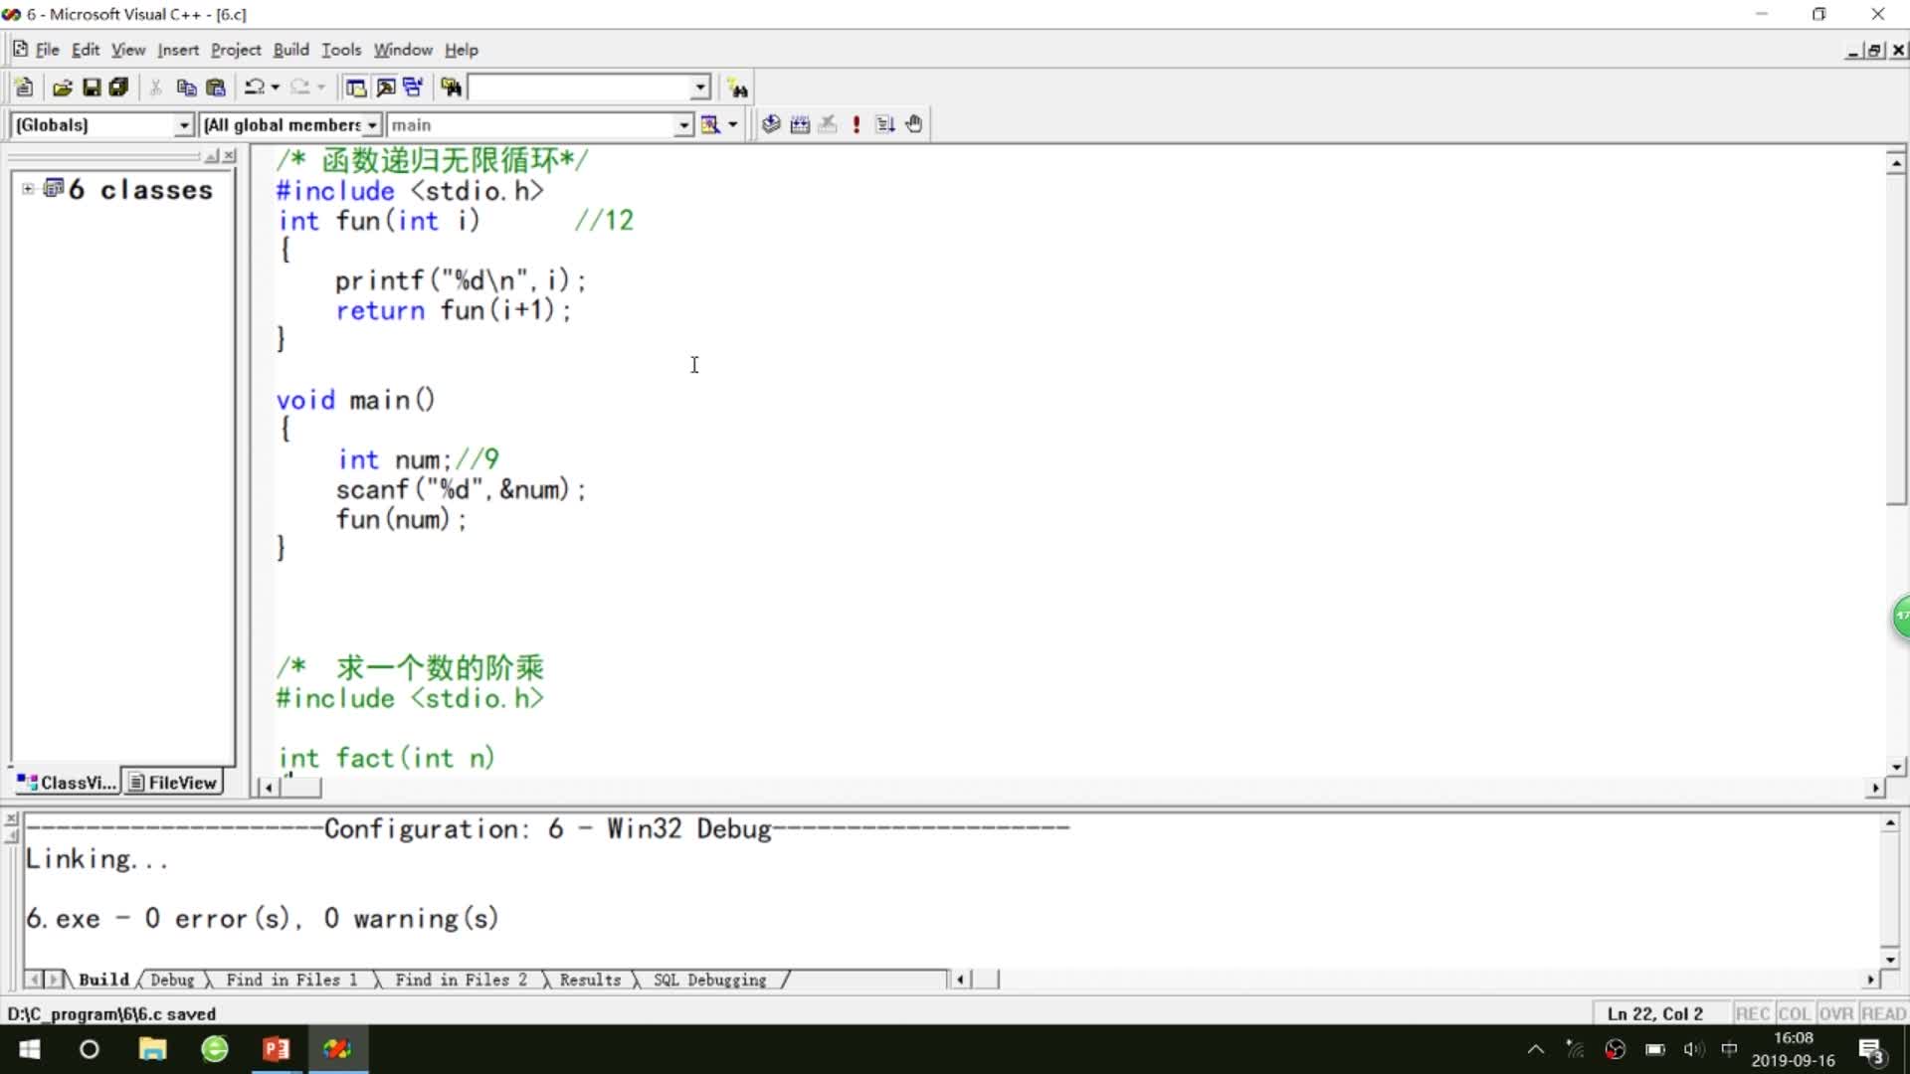Switch to the FileView tab
The image size is (1910, 1074).
pyautogui.click(x=173, y=783)
